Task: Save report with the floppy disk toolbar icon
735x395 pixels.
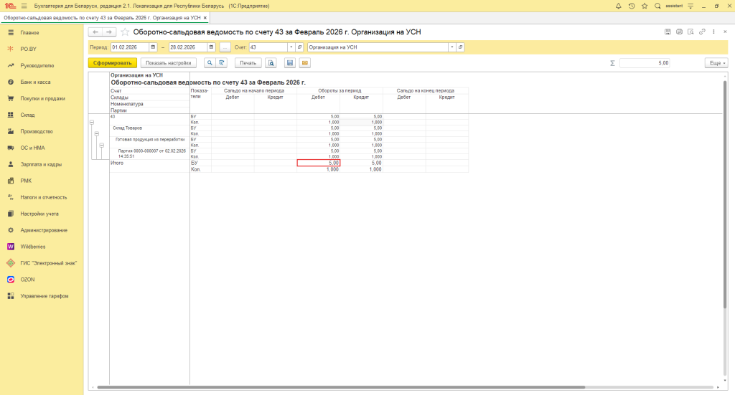Action: 290,63
